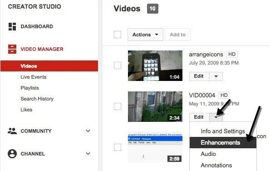Open Live Events in sidebar
This screenshot has width=270, height=171.
click(x=34, y=77)
